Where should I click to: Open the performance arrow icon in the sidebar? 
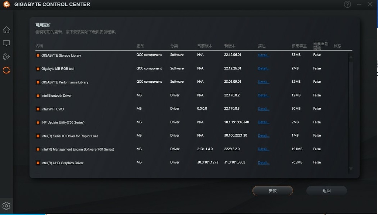pyautogui.click(x=6, y=57)
